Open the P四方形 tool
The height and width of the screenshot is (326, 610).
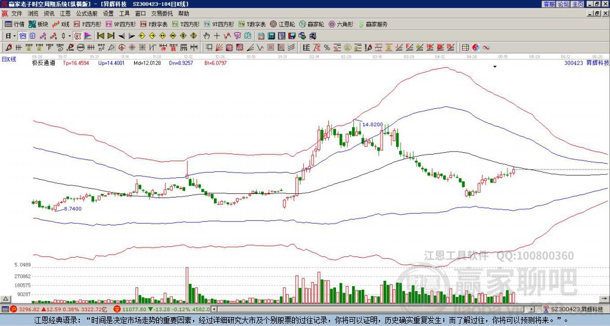pyautogui.click(x=88, y=24)
